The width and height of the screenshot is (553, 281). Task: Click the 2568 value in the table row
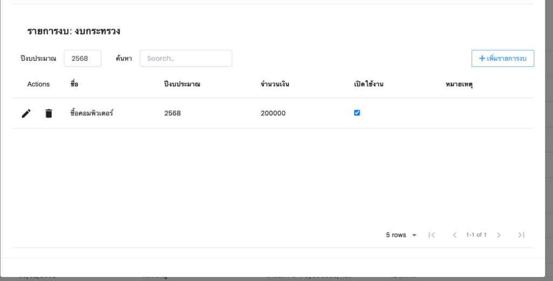pyautogui.click(x=172, y=113)
